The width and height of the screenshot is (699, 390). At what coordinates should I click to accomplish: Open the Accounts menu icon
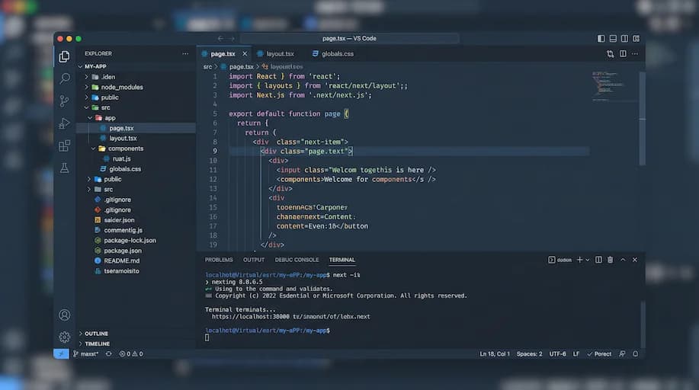tap(64, 315)
